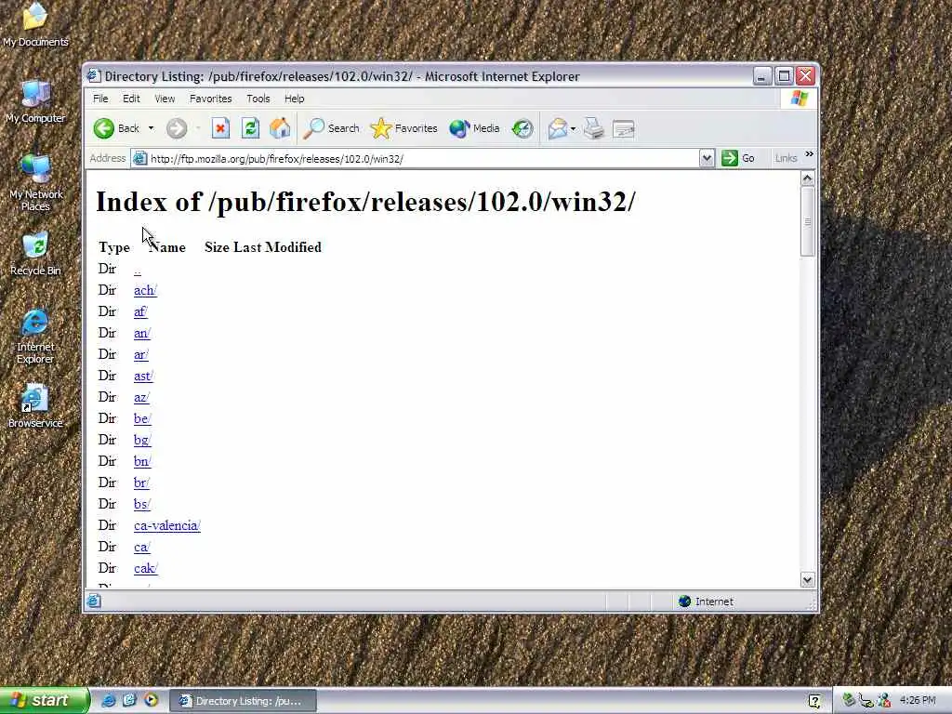Image resolution: width=952 pixels, height=714 pixels.
Task: Click the Directory Listing taskbar button
Action: coord(243,701)
